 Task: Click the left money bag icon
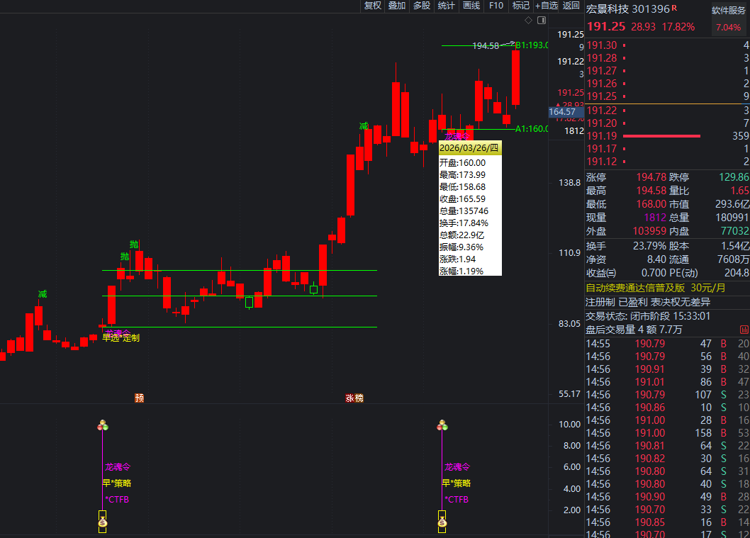point(103,523)
